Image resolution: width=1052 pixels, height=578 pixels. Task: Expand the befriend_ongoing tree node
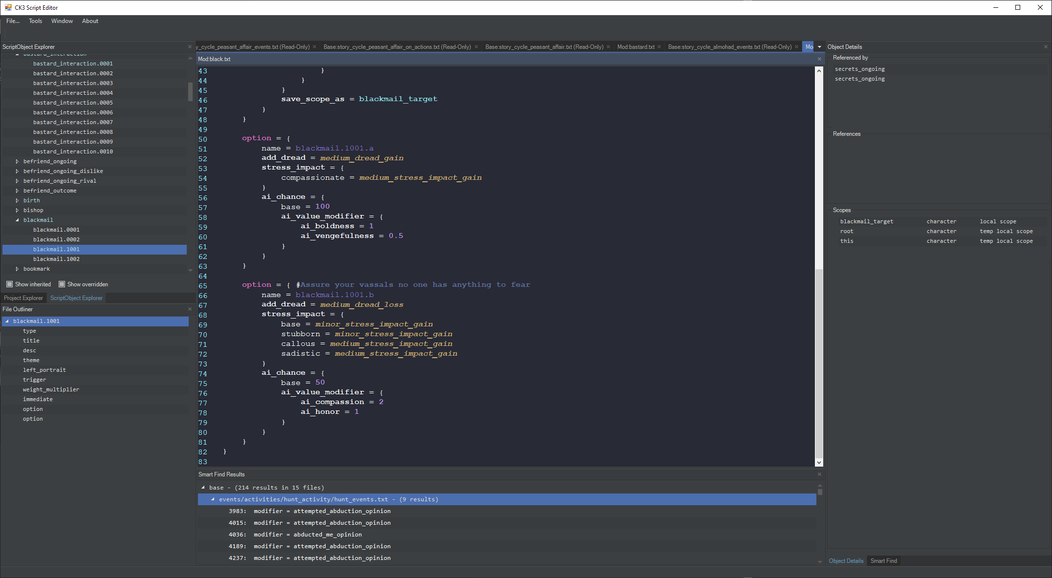click(x=18, y=161)
